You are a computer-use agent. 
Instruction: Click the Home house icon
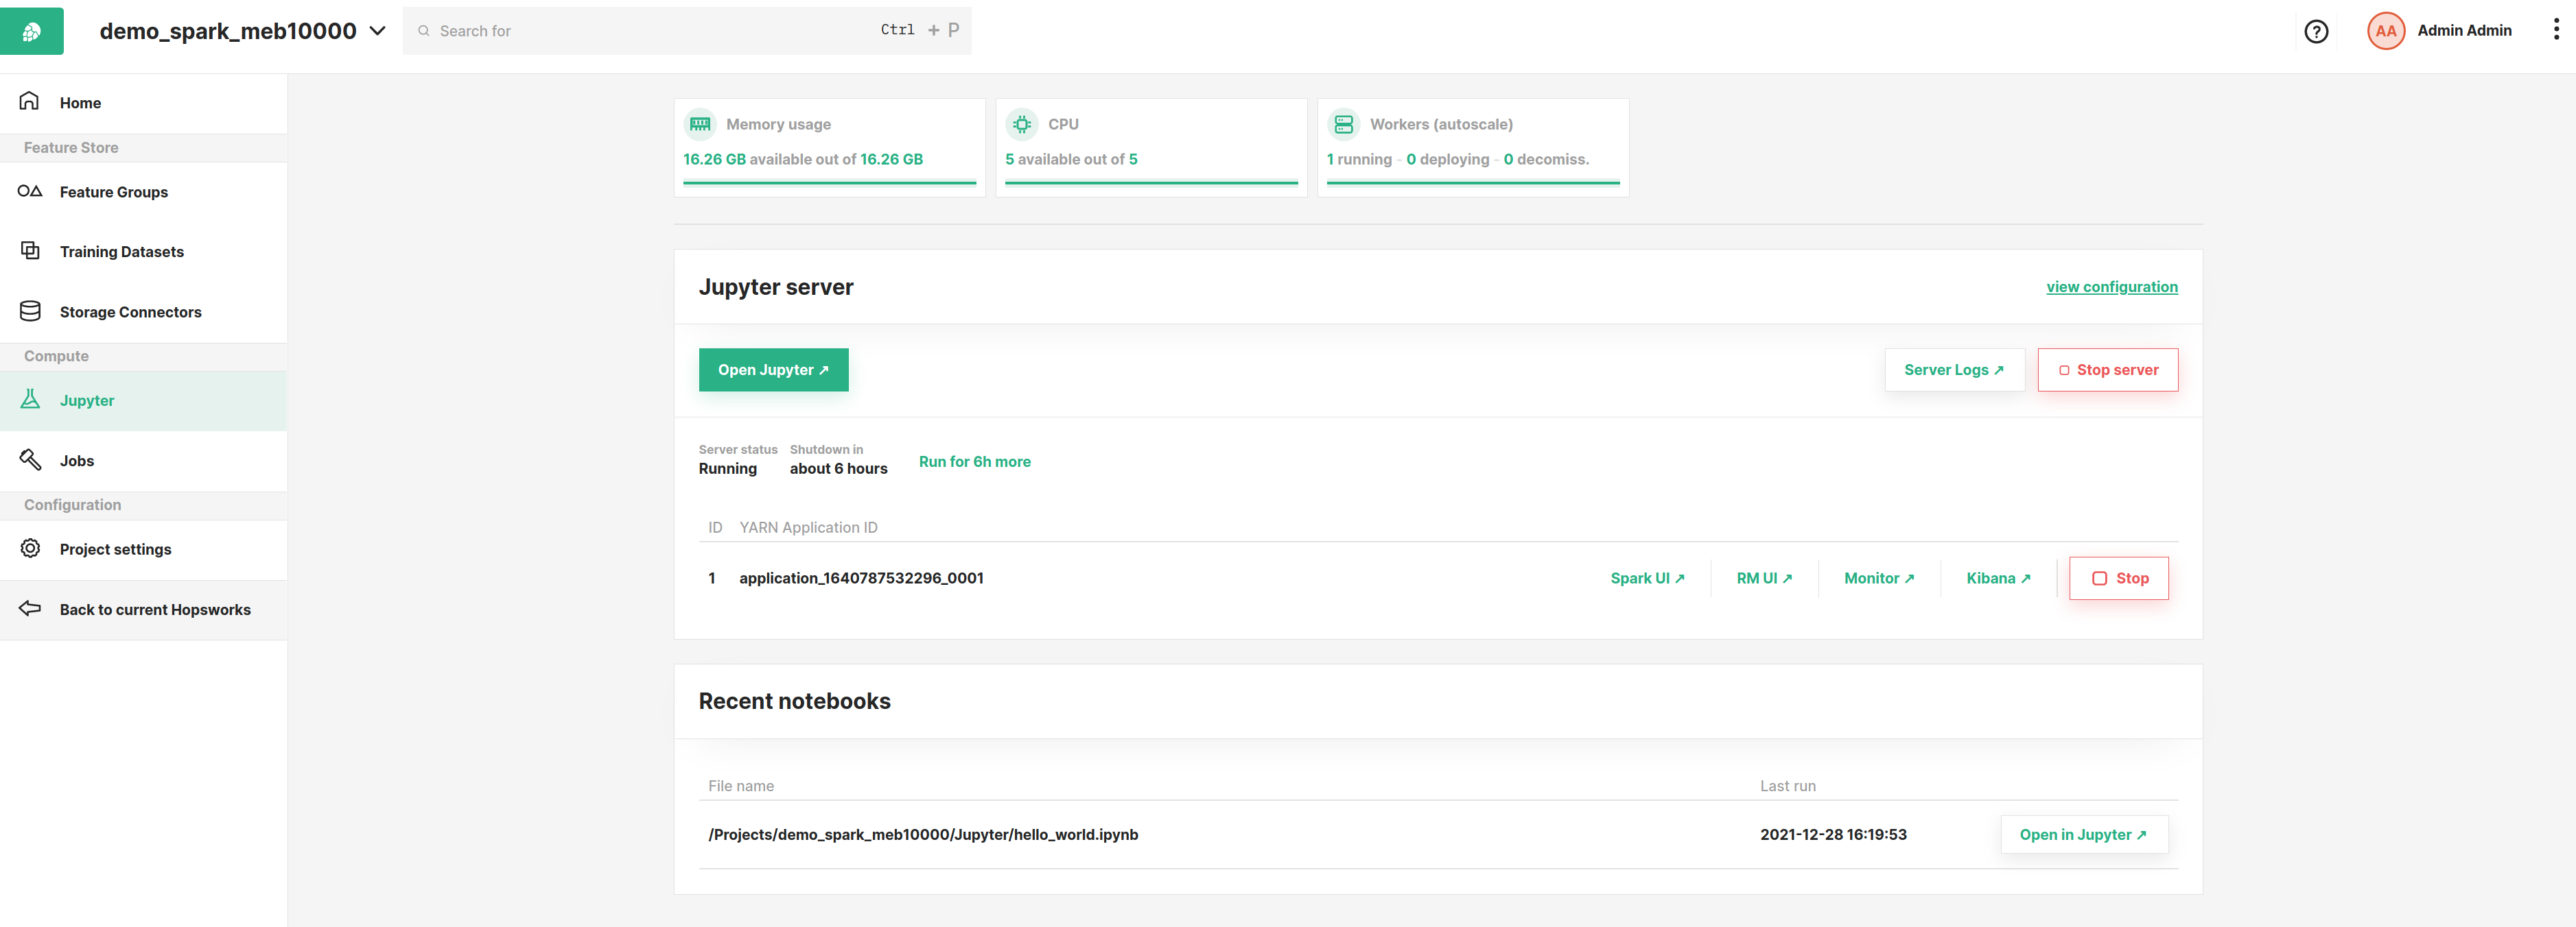30,101
